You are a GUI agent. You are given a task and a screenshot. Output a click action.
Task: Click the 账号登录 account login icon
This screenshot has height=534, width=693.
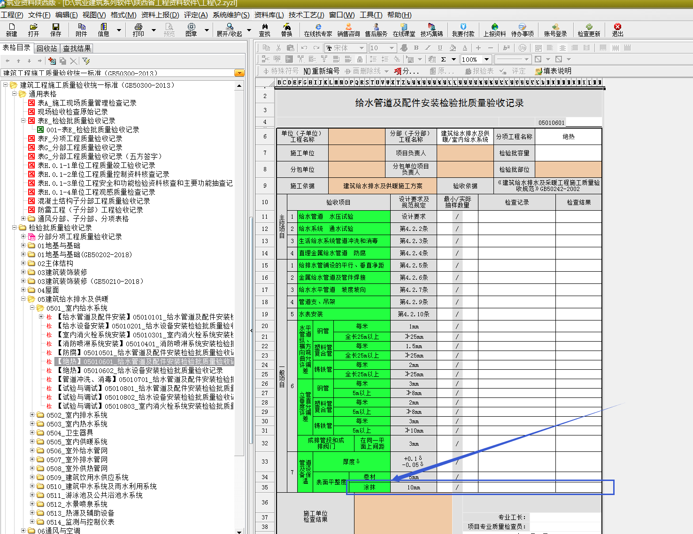(555, 30)
